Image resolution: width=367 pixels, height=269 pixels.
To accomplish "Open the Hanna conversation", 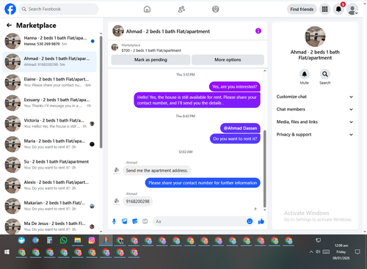I will coord(49,41).
